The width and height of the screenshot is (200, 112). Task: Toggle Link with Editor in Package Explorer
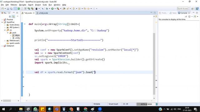(13, 16)
